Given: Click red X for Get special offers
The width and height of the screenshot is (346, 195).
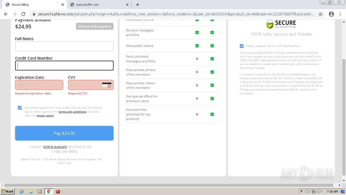Looking at the screenshot, I should [x=197, y=99].
